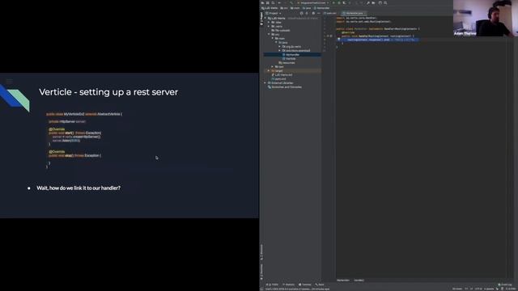This screenshot has height=291, width=518.
Task: Open the Terminal tool window
Action: [x=304, y=285]
